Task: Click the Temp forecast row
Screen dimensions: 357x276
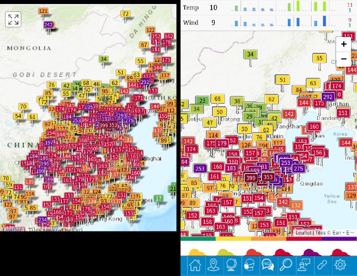Action: [268, 7]
